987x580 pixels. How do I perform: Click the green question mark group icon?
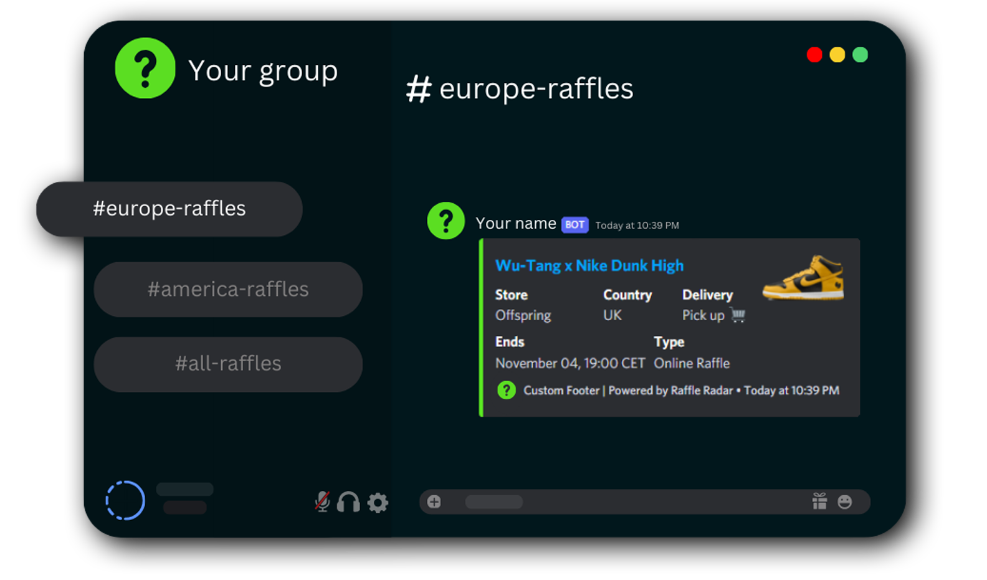coord(145,68)
